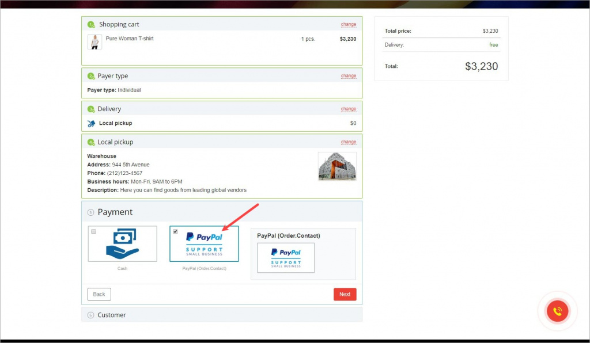This screenshot has height=343, width=590.
Task: Click the Cash label under the payment tile
Action: click(x=122, y=269)
